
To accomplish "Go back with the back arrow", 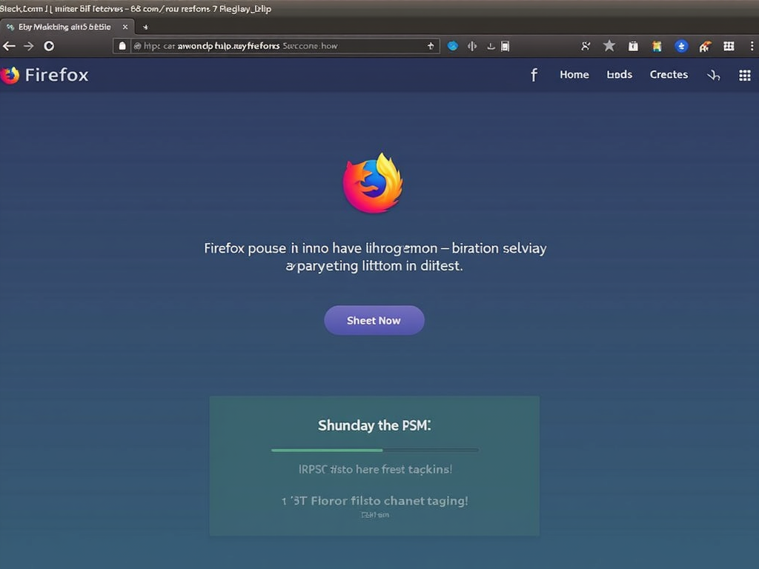I will click(x=9, y=46).
